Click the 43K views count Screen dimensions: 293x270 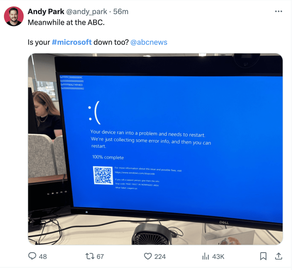click(218, 257)
